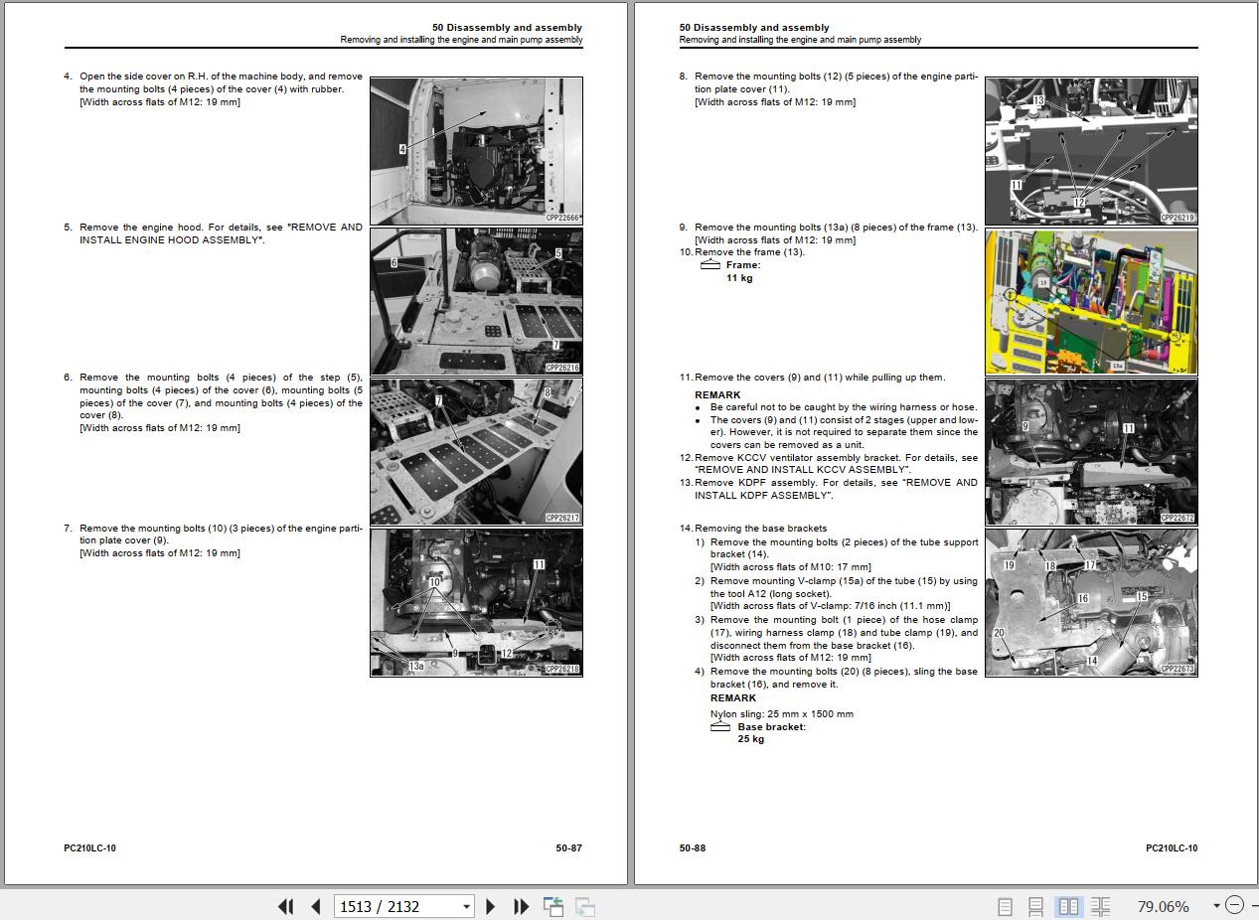Click the previous view navigation icon
The image size is (1259, 920).
pos(553,906)
